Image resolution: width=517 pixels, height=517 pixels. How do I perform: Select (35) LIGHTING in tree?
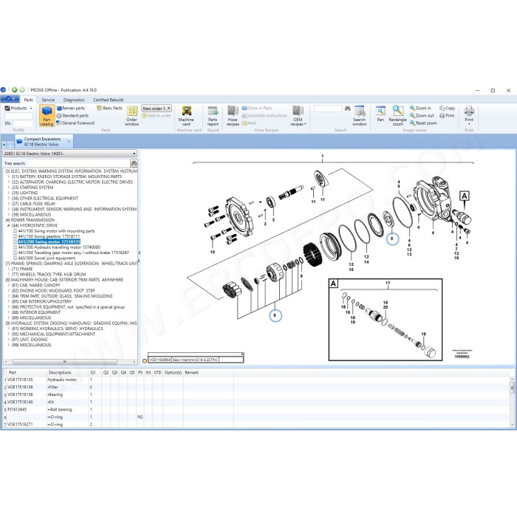point(24,193)
